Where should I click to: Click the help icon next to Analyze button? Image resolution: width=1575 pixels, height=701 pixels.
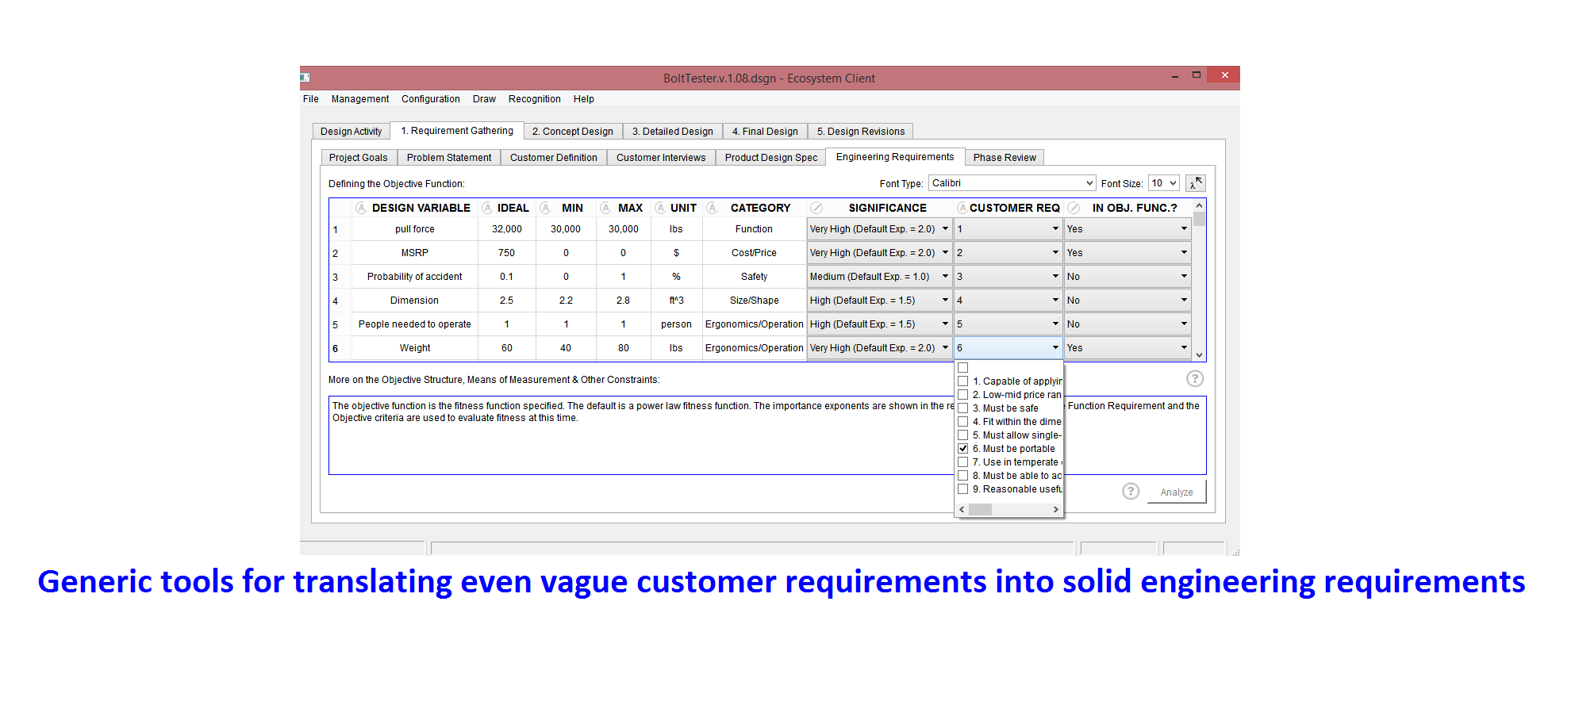1131,492
